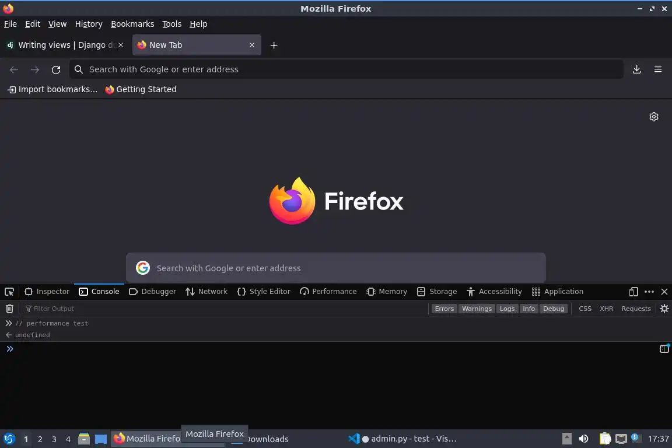Switch to workspace 2
The width and height of the screenshot is (672, 448).
[x=40, y=439]
